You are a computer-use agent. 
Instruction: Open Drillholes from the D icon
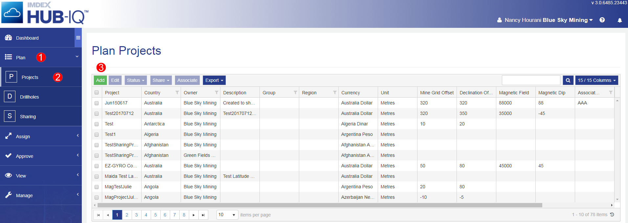click(10, 97)
